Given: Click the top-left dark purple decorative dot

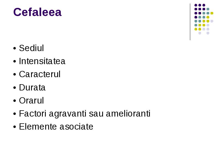Looking at the screenshot, I should [196, 5].
